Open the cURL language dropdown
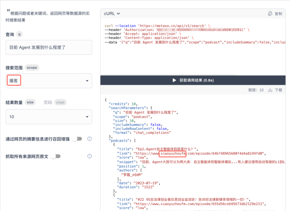Viewport: 290px width, 211px height. tap(112, 13)
